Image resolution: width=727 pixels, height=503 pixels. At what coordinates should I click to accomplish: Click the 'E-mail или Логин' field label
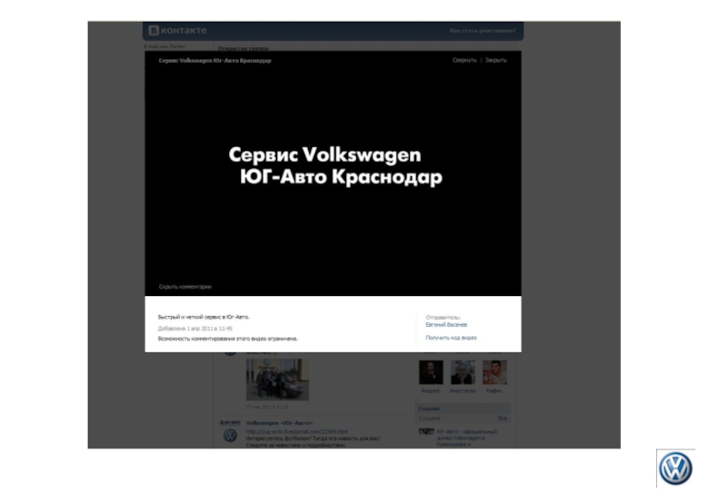pos(164,47)
